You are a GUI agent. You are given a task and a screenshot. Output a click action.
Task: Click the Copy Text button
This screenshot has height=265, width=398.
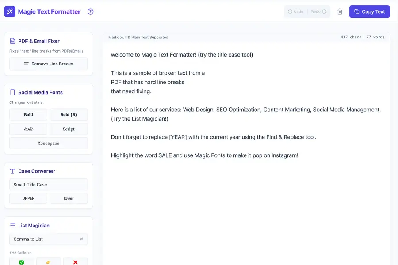[x=369, y=12]
